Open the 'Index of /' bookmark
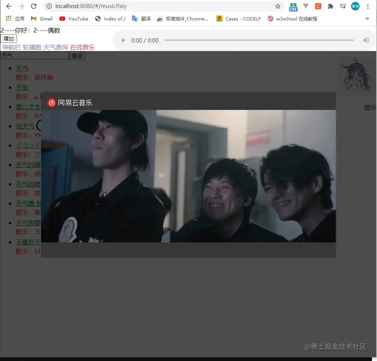This screenshot has height=361, width=377. pos(110,19)
